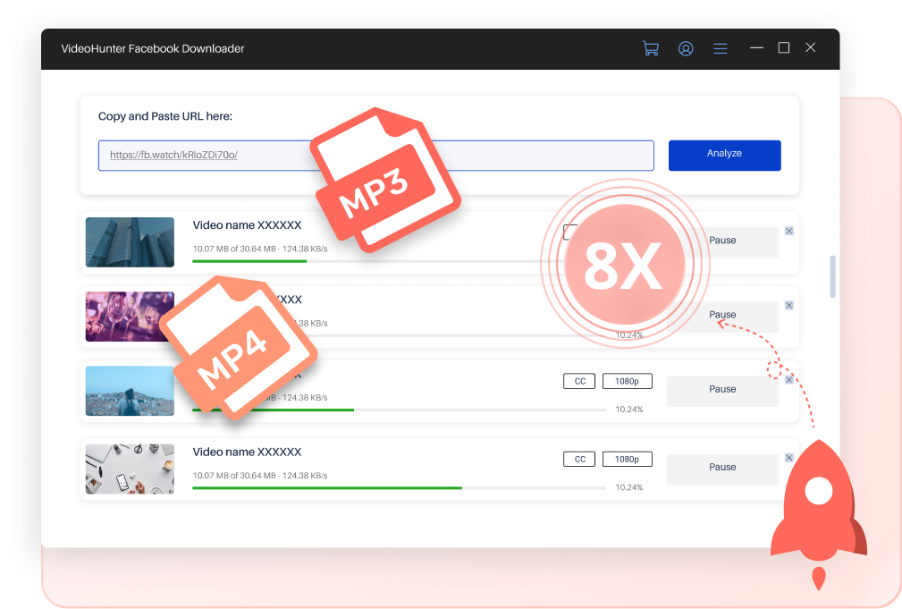
Task: Click the progress bar of the desk flat-lay video
Action: (x=400, y=488)
